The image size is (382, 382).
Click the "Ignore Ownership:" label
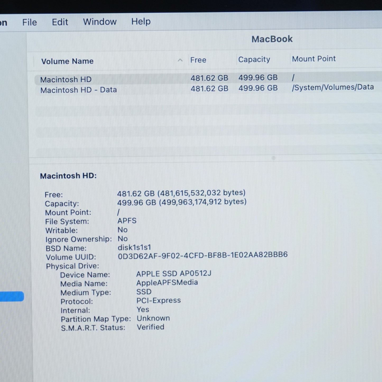click(79, 239)
